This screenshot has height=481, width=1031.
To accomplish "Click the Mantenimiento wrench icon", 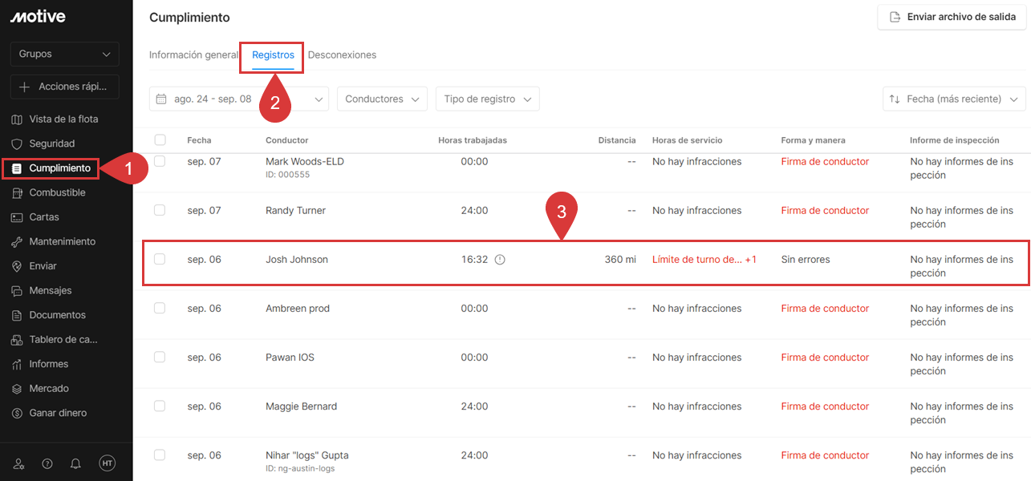I will [x=17, y=242].
